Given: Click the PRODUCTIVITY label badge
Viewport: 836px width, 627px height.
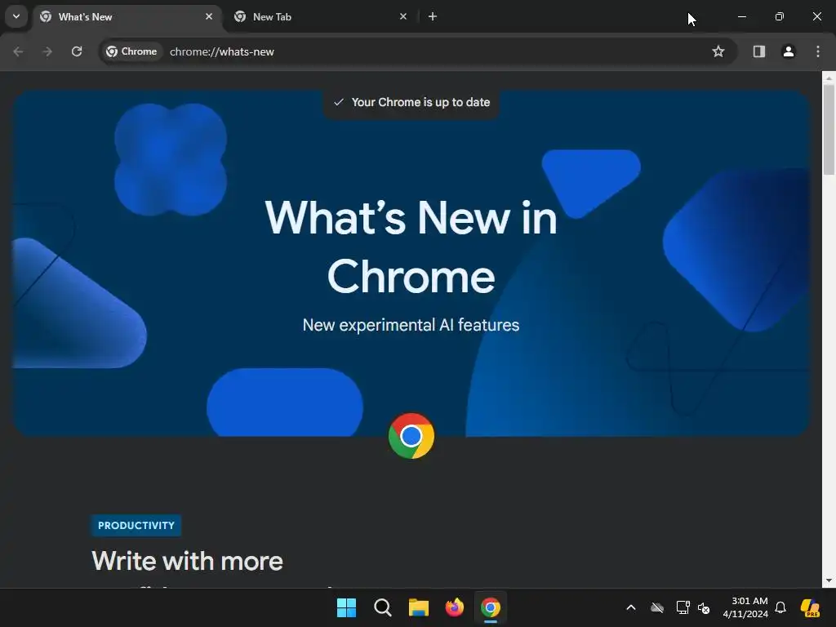Looking at the screenshot, I should (136, 525).
